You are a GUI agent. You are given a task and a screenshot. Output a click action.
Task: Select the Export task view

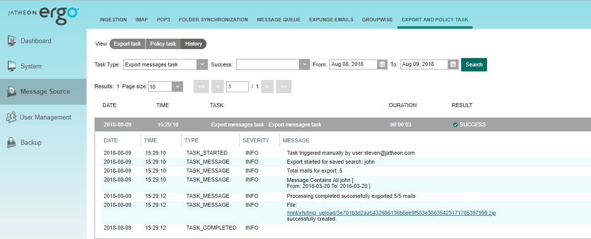pos(127,44)
